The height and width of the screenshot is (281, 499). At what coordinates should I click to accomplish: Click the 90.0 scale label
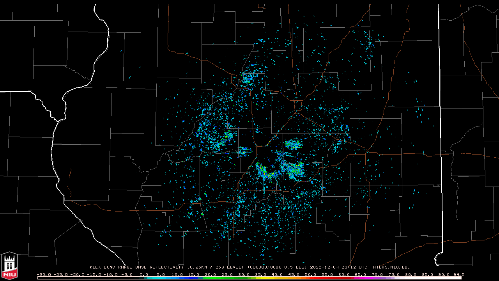coord(444,275)
